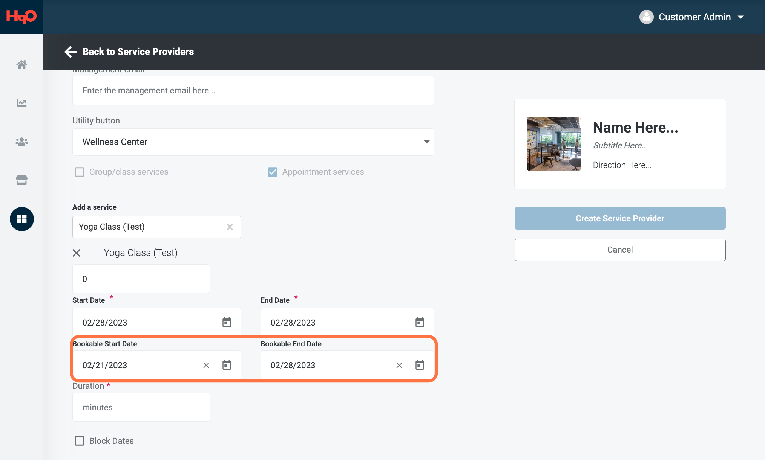Clear the Add a service selection
The image size is (765, 460).
coord(230,227)
